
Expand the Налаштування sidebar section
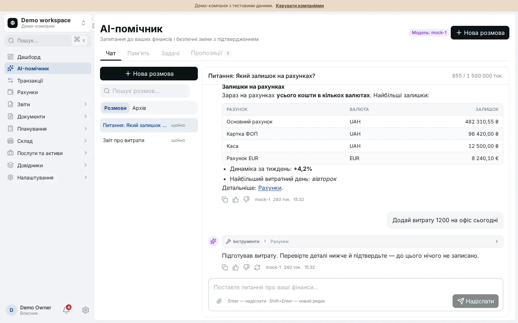tap(48, 178)
